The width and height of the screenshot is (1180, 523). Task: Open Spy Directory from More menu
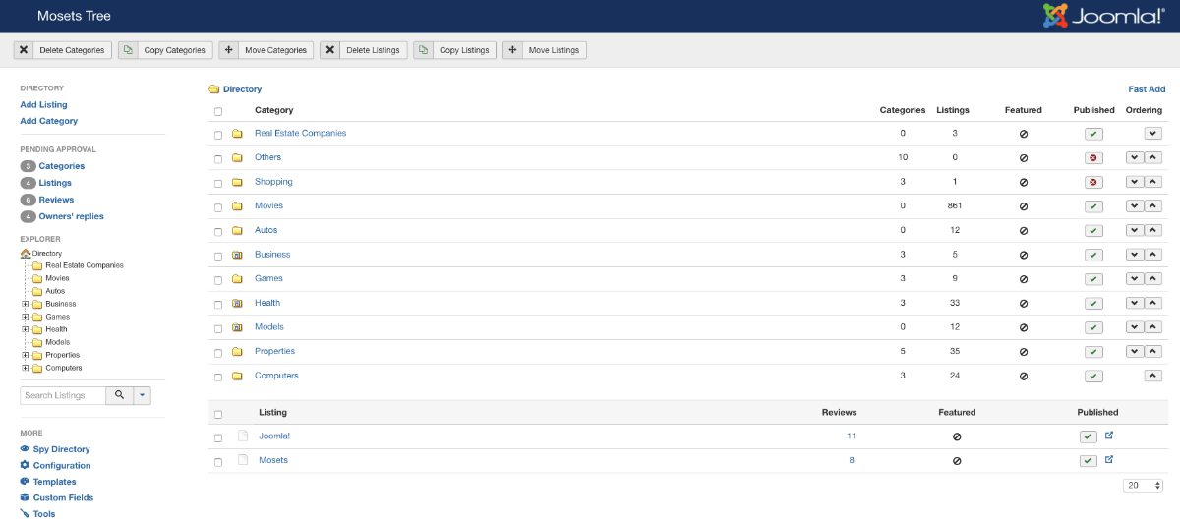click(x=61, y=449)
